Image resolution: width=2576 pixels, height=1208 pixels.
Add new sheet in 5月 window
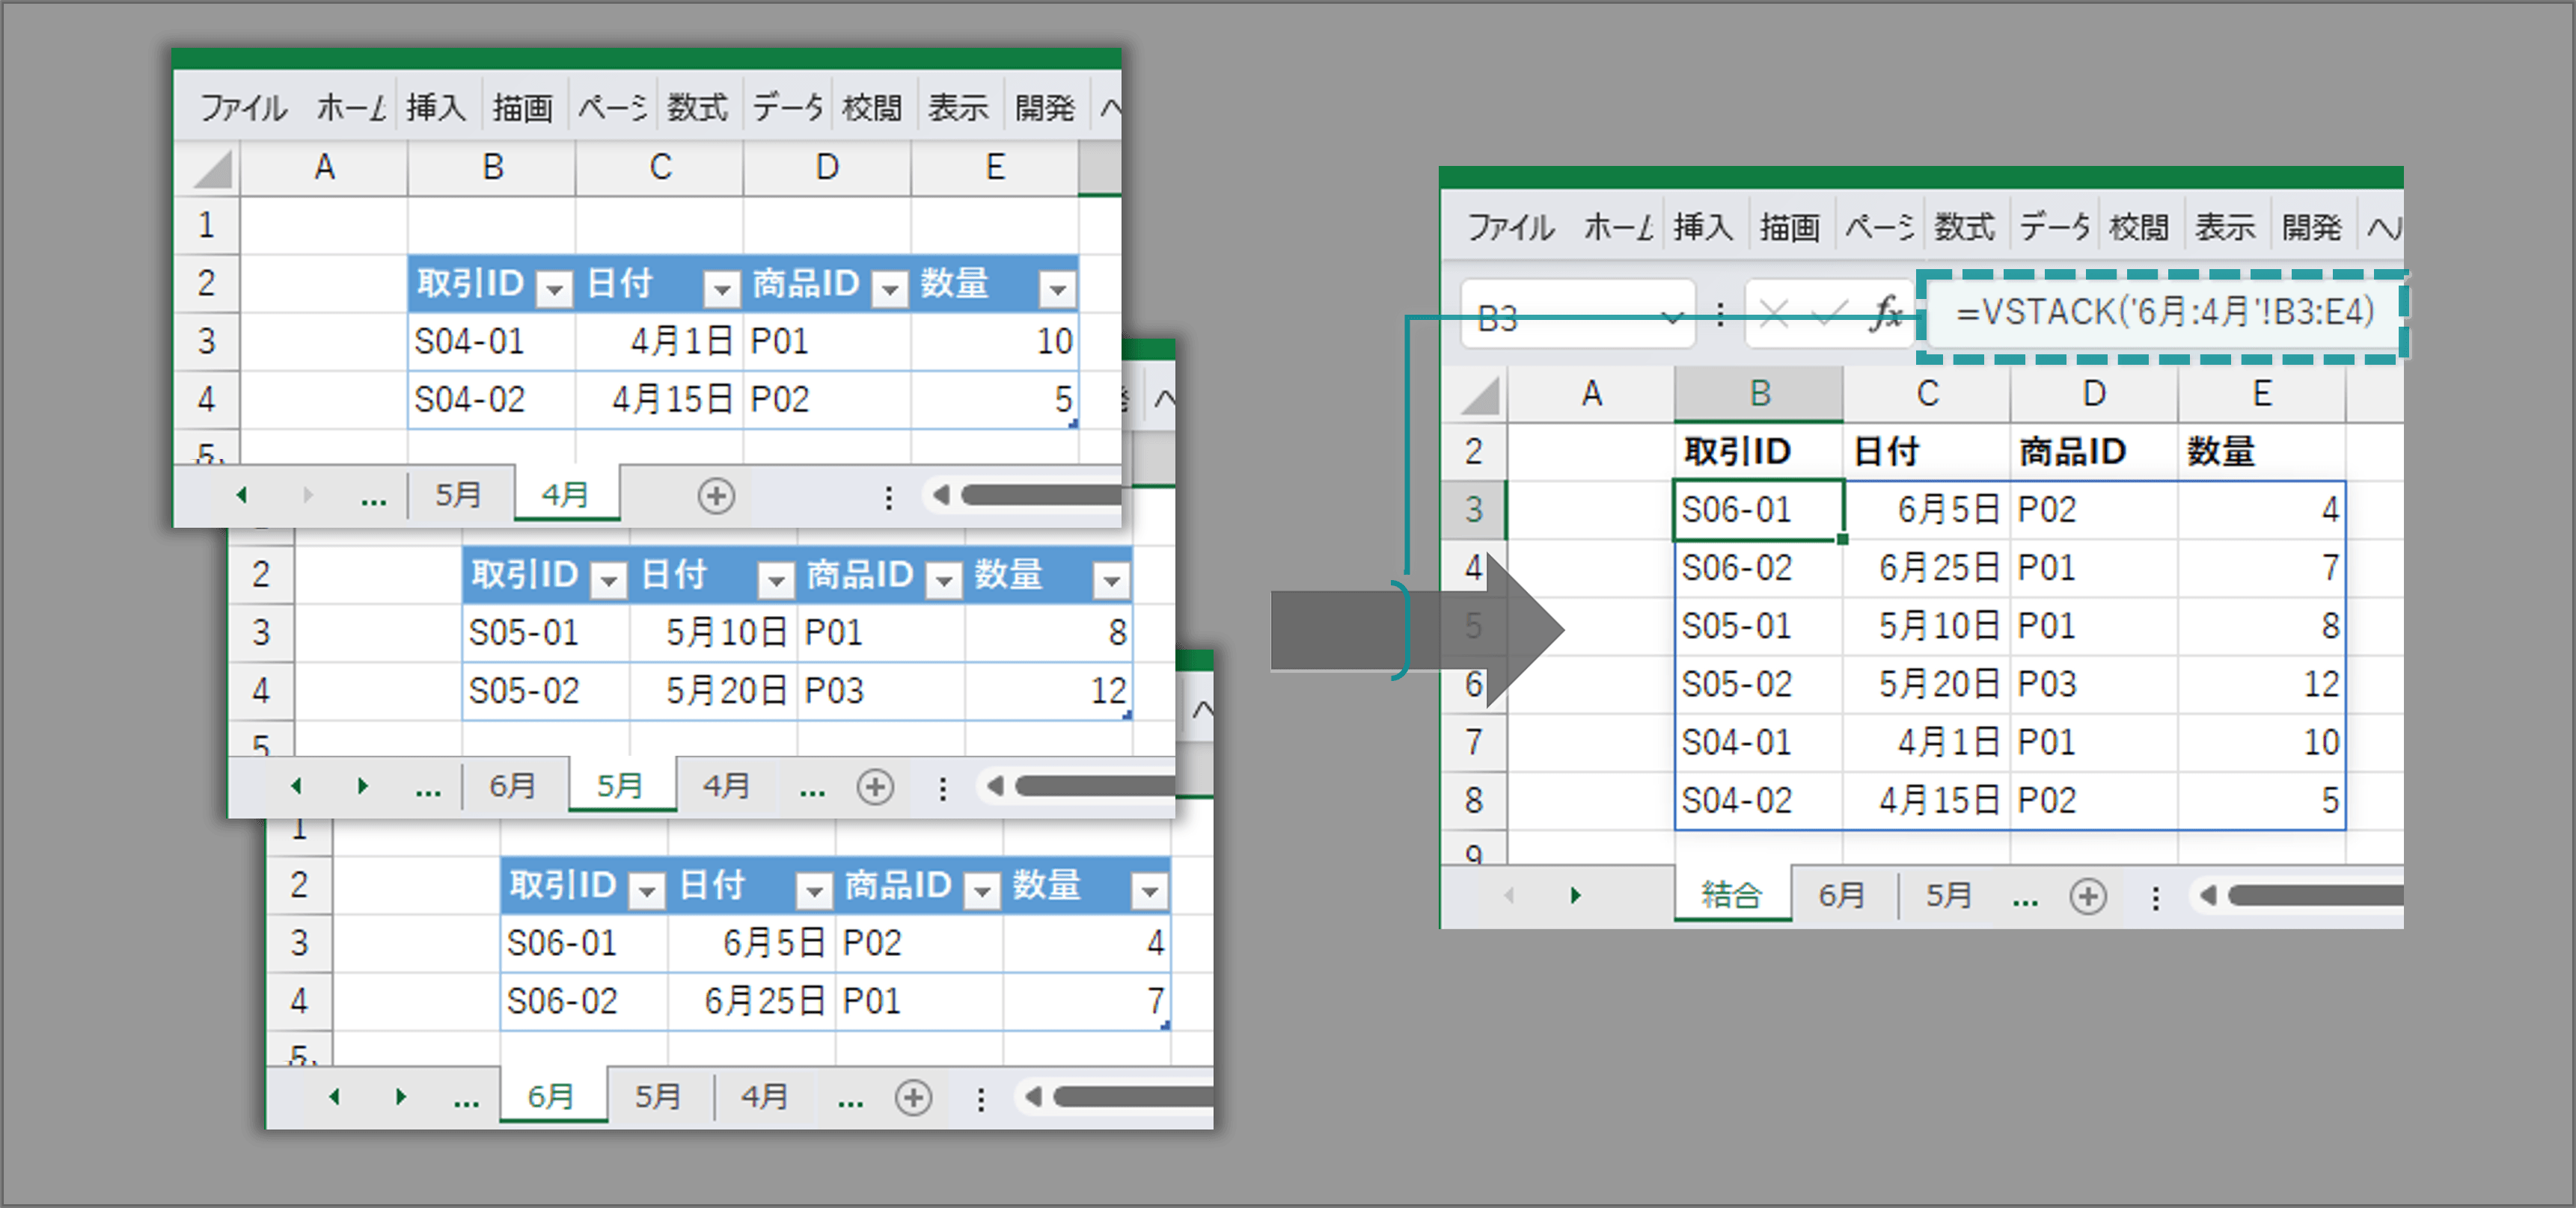[x=875, y=787]
